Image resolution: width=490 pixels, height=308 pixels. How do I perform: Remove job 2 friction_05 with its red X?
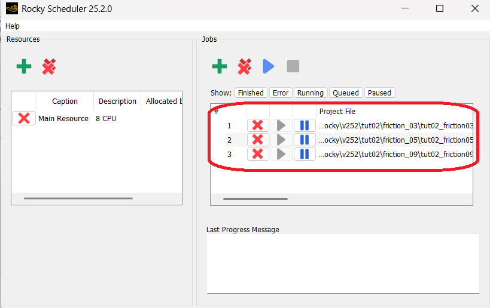[258, 140]
